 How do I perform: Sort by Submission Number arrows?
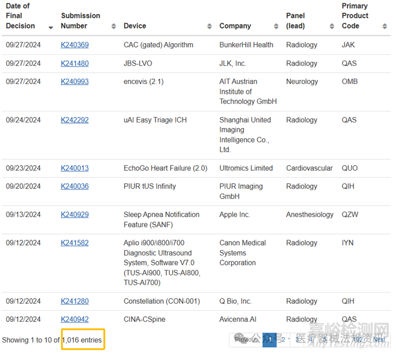pos(114,26)
